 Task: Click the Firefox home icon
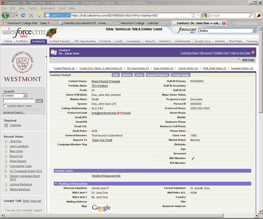[x=39, y=15]
